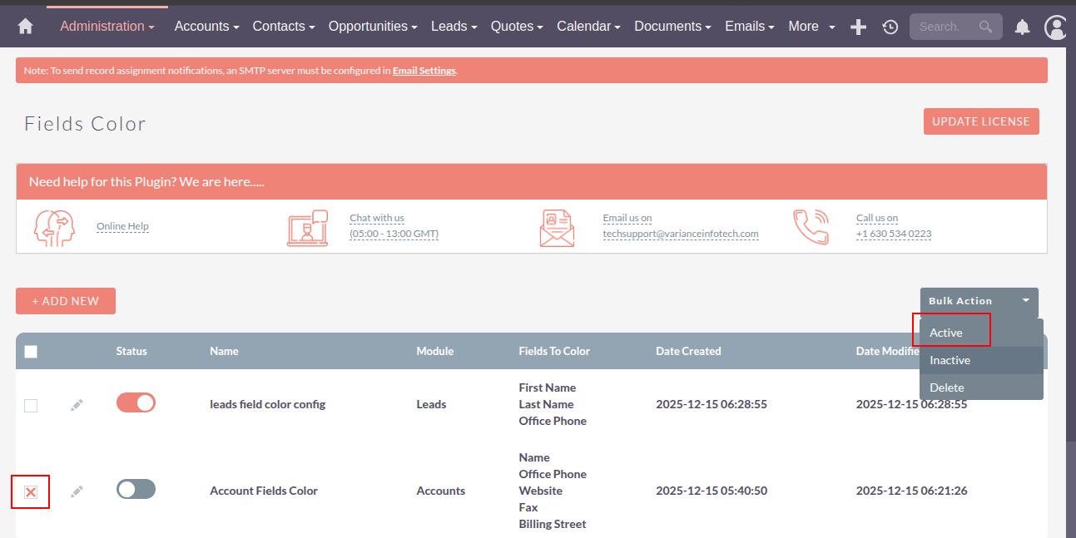Click the home icon in navigation bar

[25, 27]
